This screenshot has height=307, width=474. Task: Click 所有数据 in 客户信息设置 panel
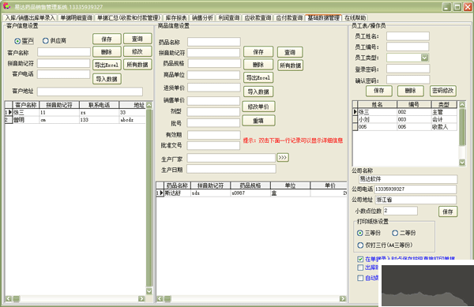[137, 65]
